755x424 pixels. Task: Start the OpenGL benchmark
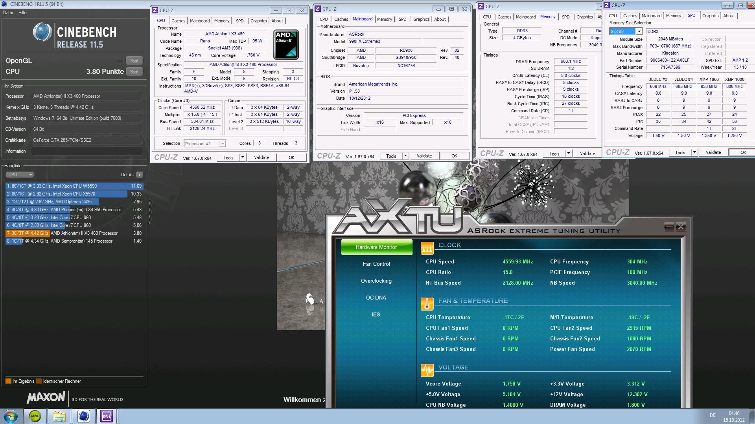tap(134, 61)
